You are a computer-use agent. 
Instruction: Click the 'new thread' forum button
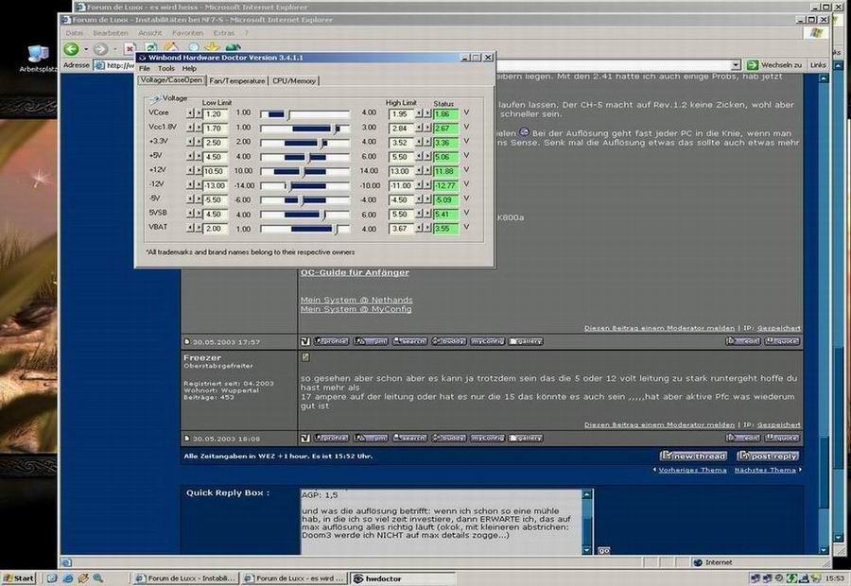pyautogui.click(x=693, y=457)
